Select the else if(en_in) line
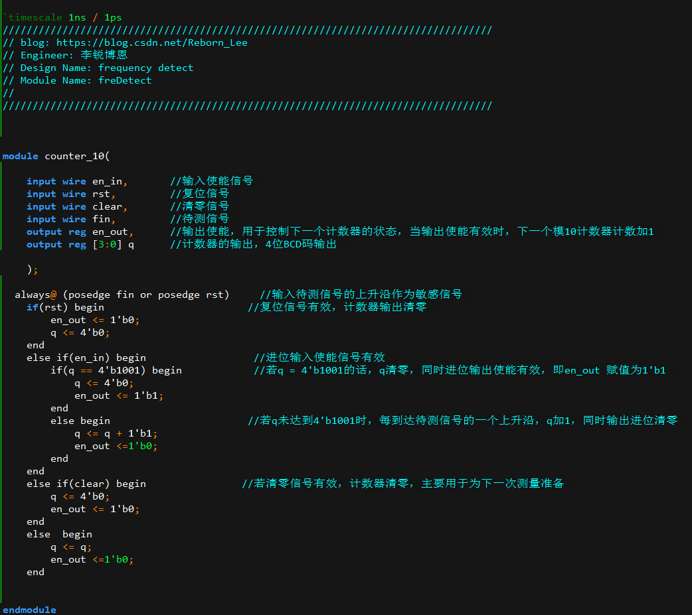Viewport: 692px width, 615px height. (x=80, y=358)
